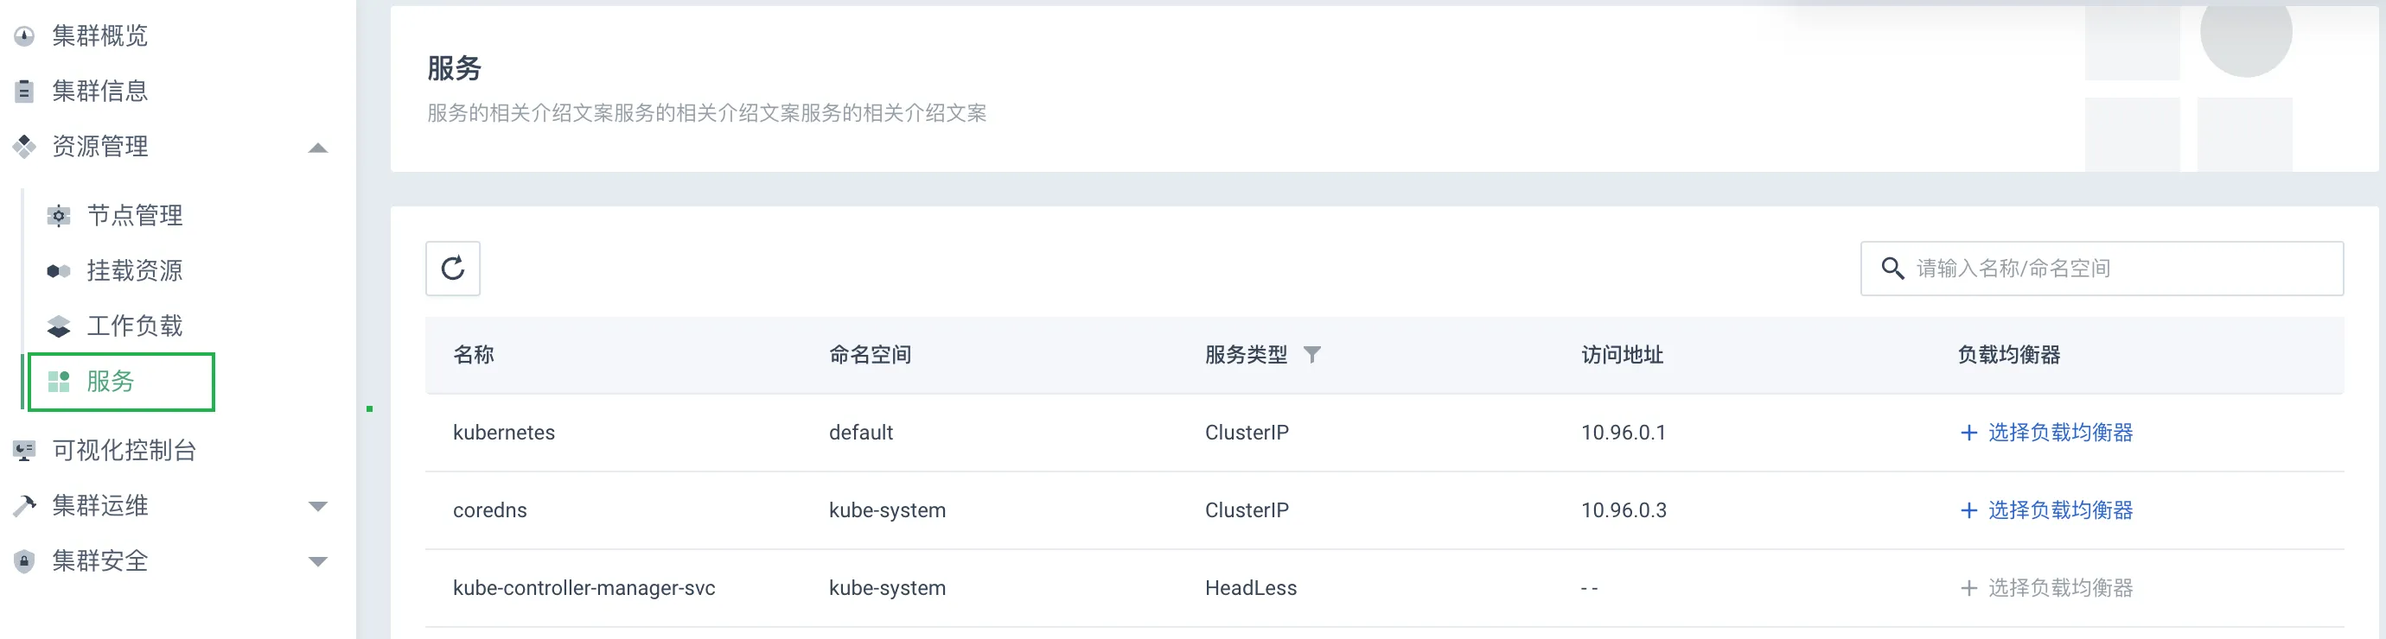Click the 节点管理 gear icon
2386x639 pixels.
pyautogui.click(x=59, y=216)
